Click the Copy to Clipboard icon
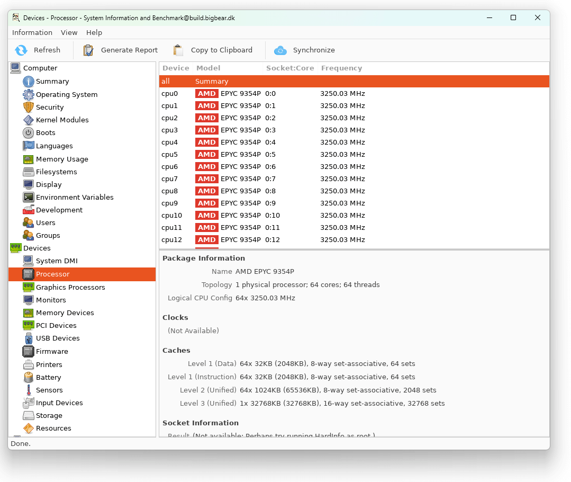Screen dimensions: 571x482 pos(178,50)
